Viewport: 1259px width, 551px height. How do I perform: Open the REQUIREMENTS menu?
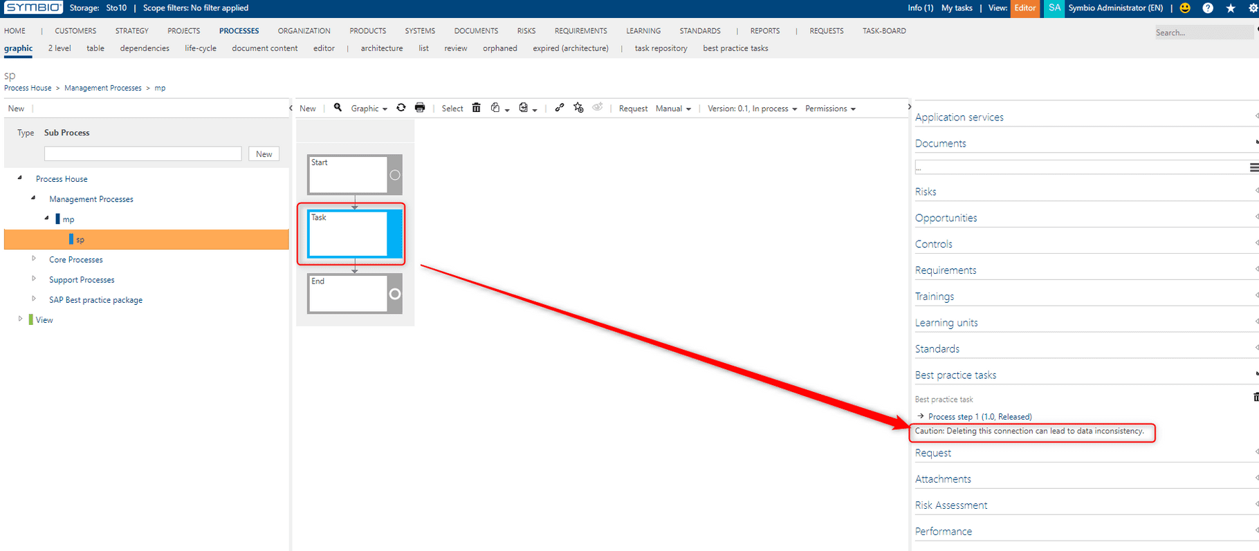pos(580,31)
